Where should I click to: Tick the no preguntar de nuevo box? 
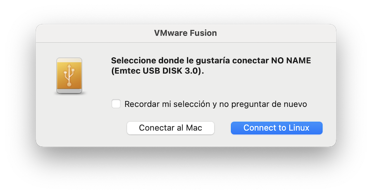(x=116, y=104)
